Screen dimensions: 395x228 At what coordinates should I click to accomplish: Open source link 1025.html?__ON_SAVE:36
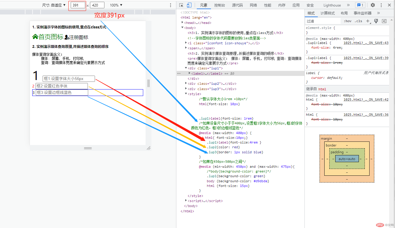pyautogui.click(x=366, y=115)
